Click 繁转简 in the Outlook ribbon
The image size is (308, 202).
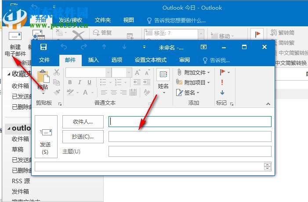pos(283,32)
